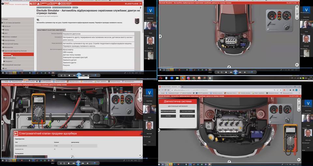Open File Explorer from the Windows taskbar
The image size is (313, 166).
click(x=177, y=78)
